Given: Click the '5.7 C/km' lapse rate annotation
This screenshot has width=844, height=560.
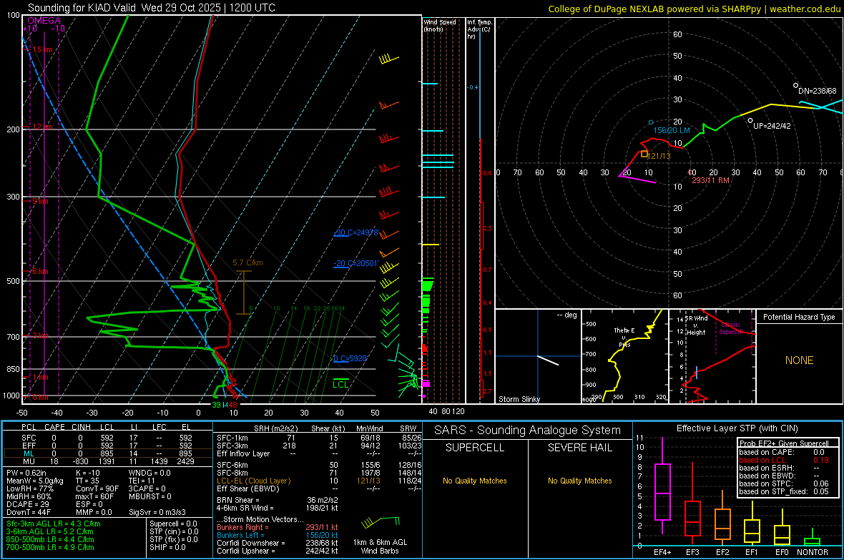Looking at the screenshot, I should tap(247, 262).
